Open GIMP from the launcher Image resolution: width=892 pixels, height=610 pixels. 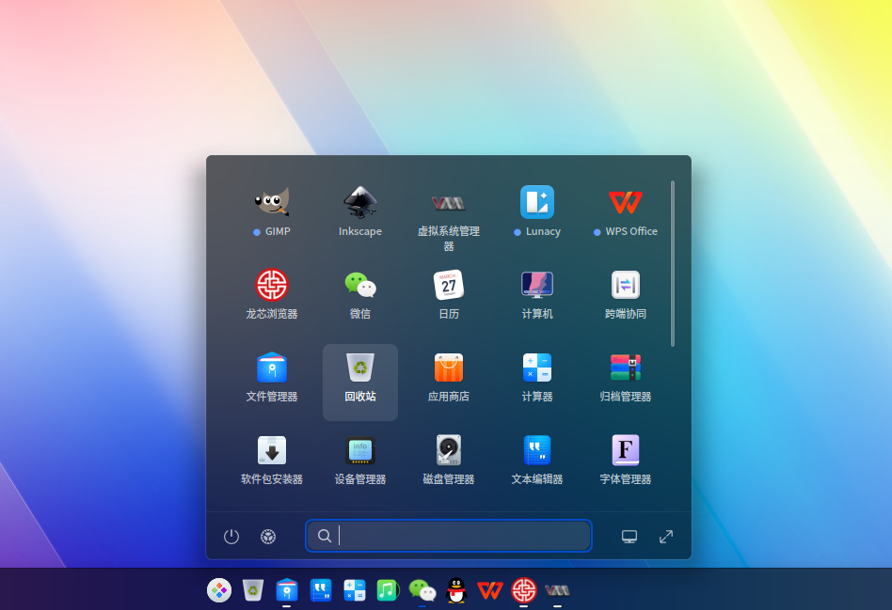[x=272, y=211]
